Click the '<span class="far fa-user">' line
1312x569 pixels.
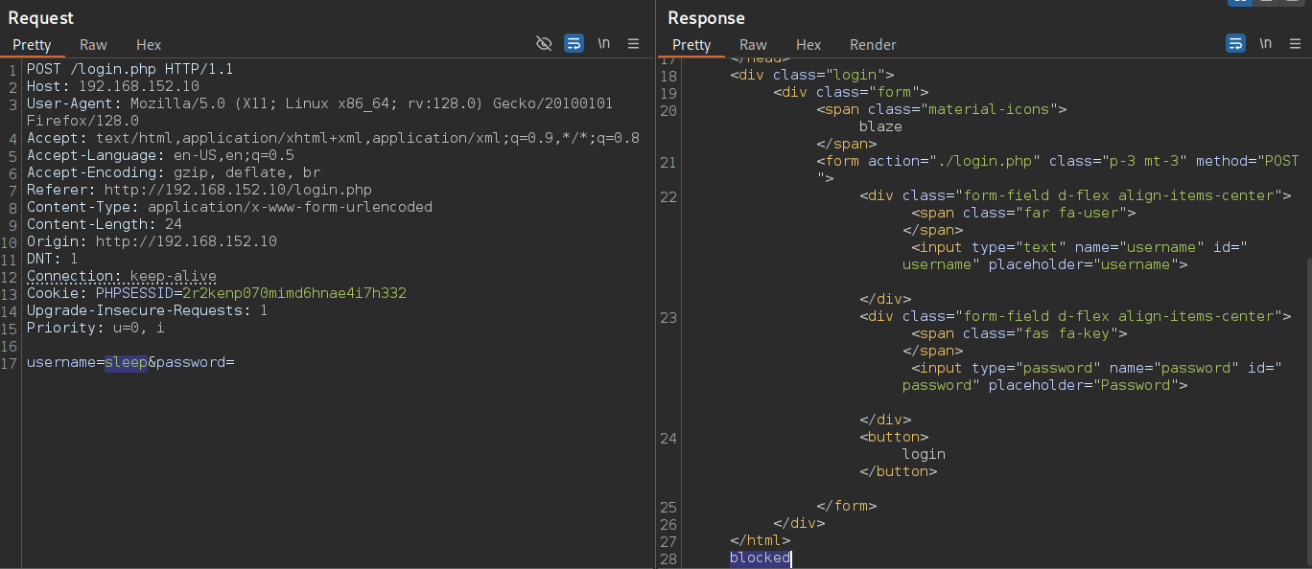point(1023,213)
